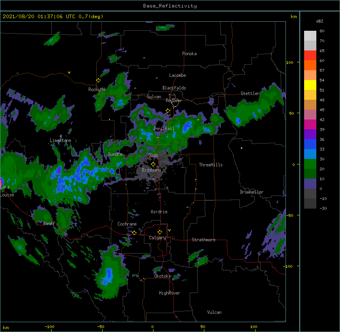The height and width of the screenshot is (332, 340).
Task: Click the 50 tick on horizontal axis
Action: 203,326
